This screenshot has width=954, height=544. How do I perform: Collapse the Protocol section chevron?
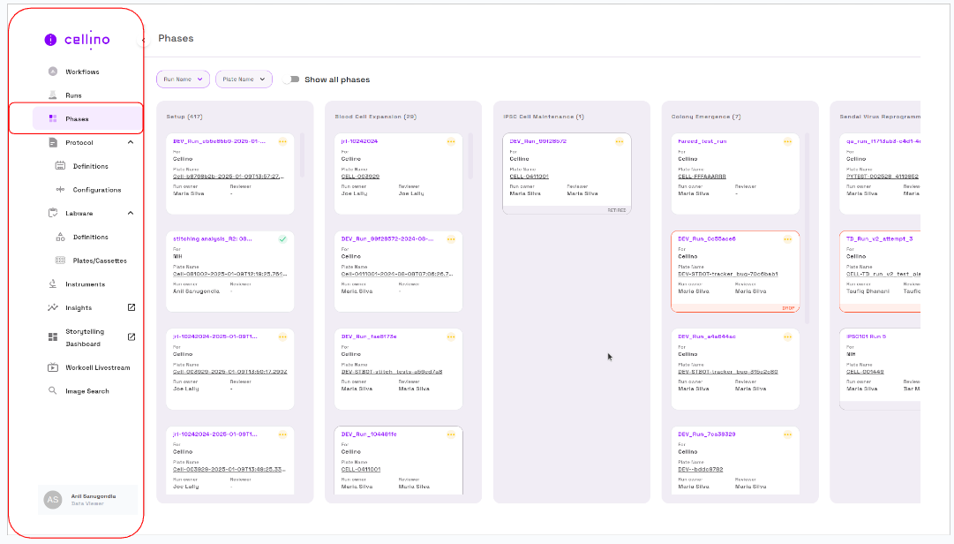point(131,142)
